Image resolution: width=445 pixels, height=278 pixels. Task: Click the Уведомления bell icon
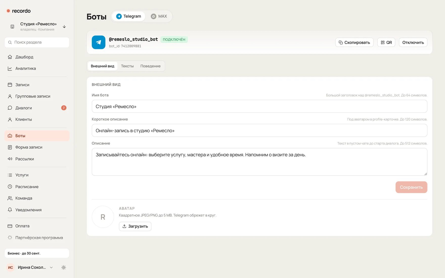10,210
